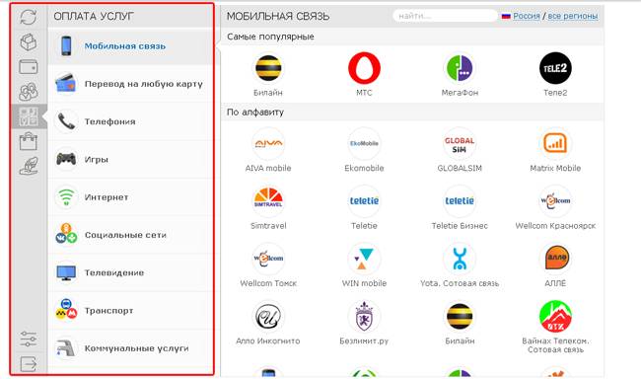Select the Teletie operator logo
Image resolution: width=641 pixels, height=379 pixels.
click(364, 200)
